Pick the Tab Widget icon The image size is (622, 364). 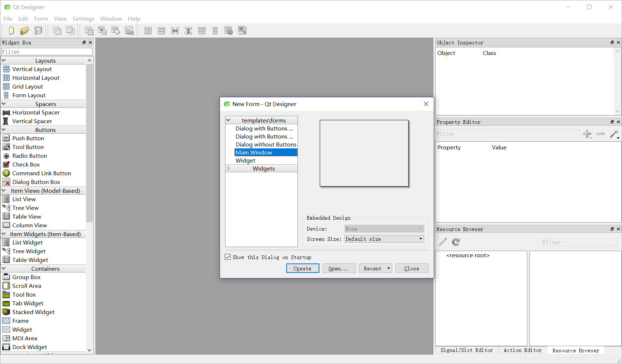pos(6,303)
